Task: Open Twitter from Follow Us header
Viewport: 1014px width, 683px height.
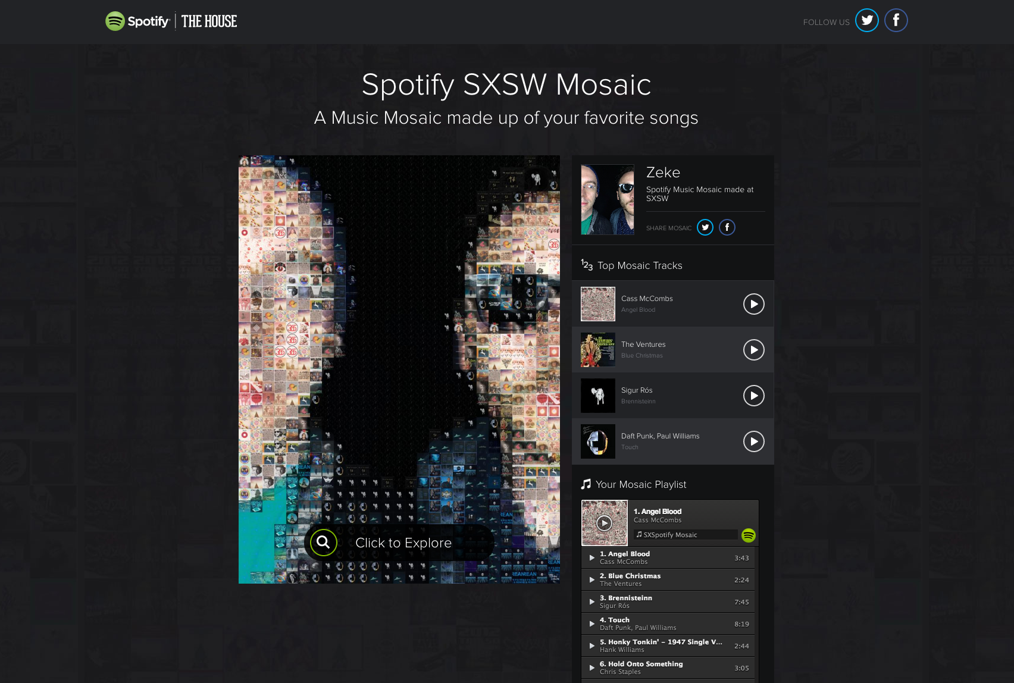Action: pyautogui.click(x=866, y=21)
